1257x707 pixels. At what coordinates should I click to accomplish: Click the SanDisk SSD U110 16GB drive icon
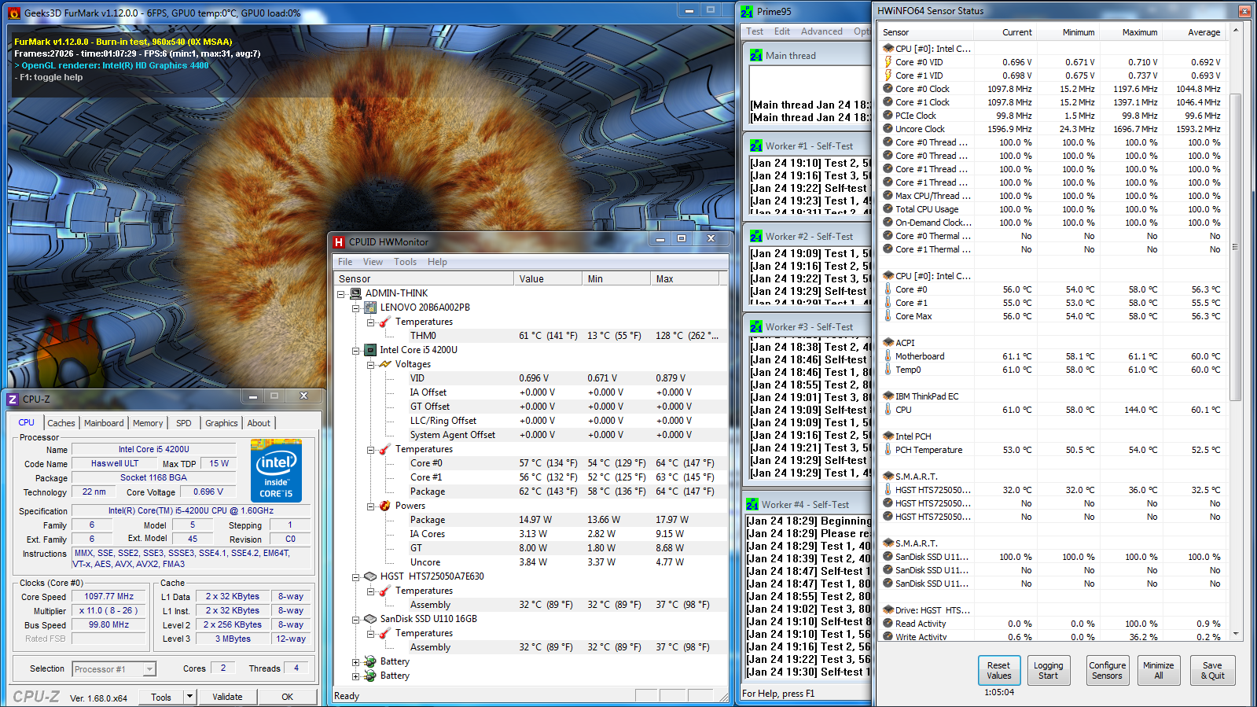tap(370, 619)
